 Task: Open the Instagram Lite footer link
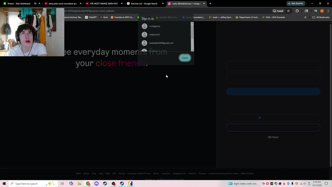pyautogui.click(x=179, y=173)
